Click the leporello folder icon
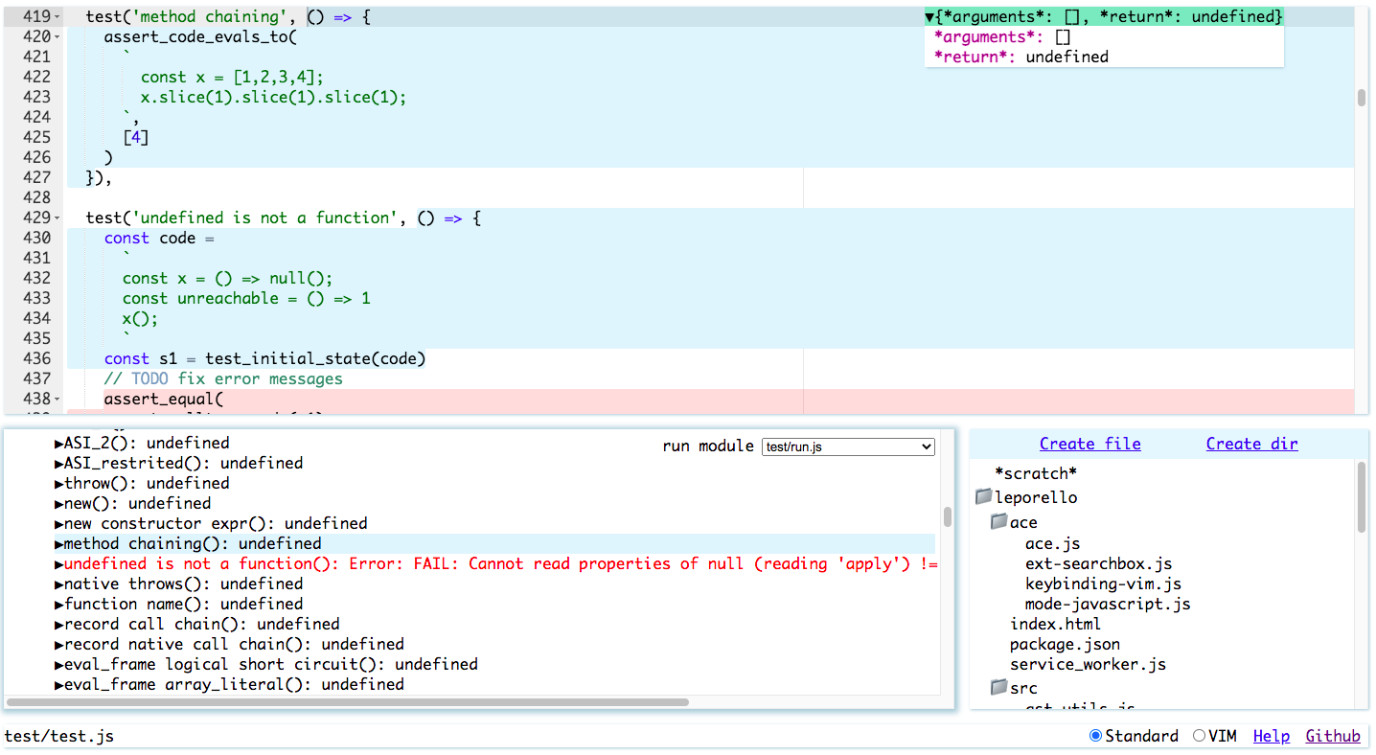This screenshot has height=755, width=1376. coord(983,497)
